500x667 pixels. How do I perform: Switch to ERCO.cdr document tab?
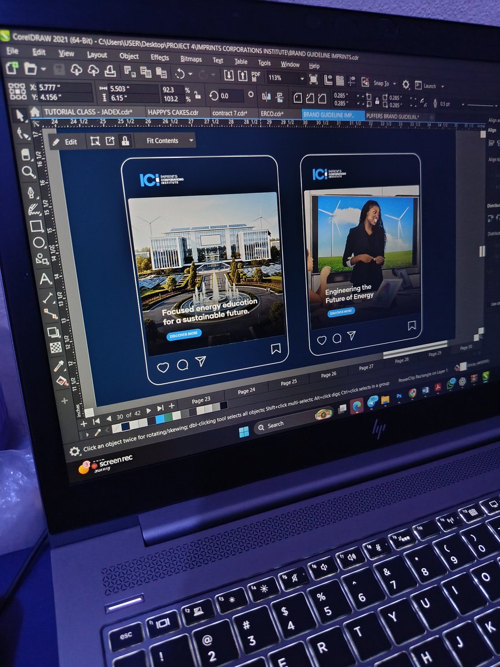279,113
